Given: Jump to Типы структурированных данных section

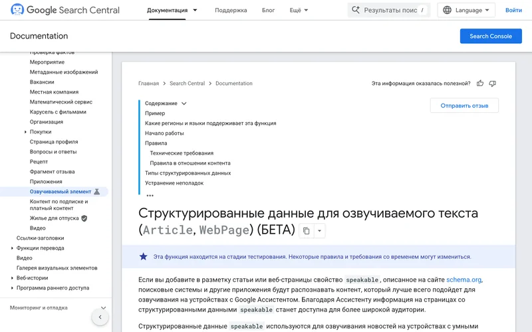Looking at the screenshot, I should (188, 173).
